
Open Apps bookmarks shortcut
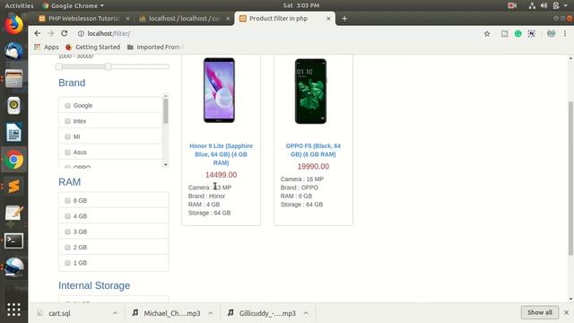tap(46, 47)
